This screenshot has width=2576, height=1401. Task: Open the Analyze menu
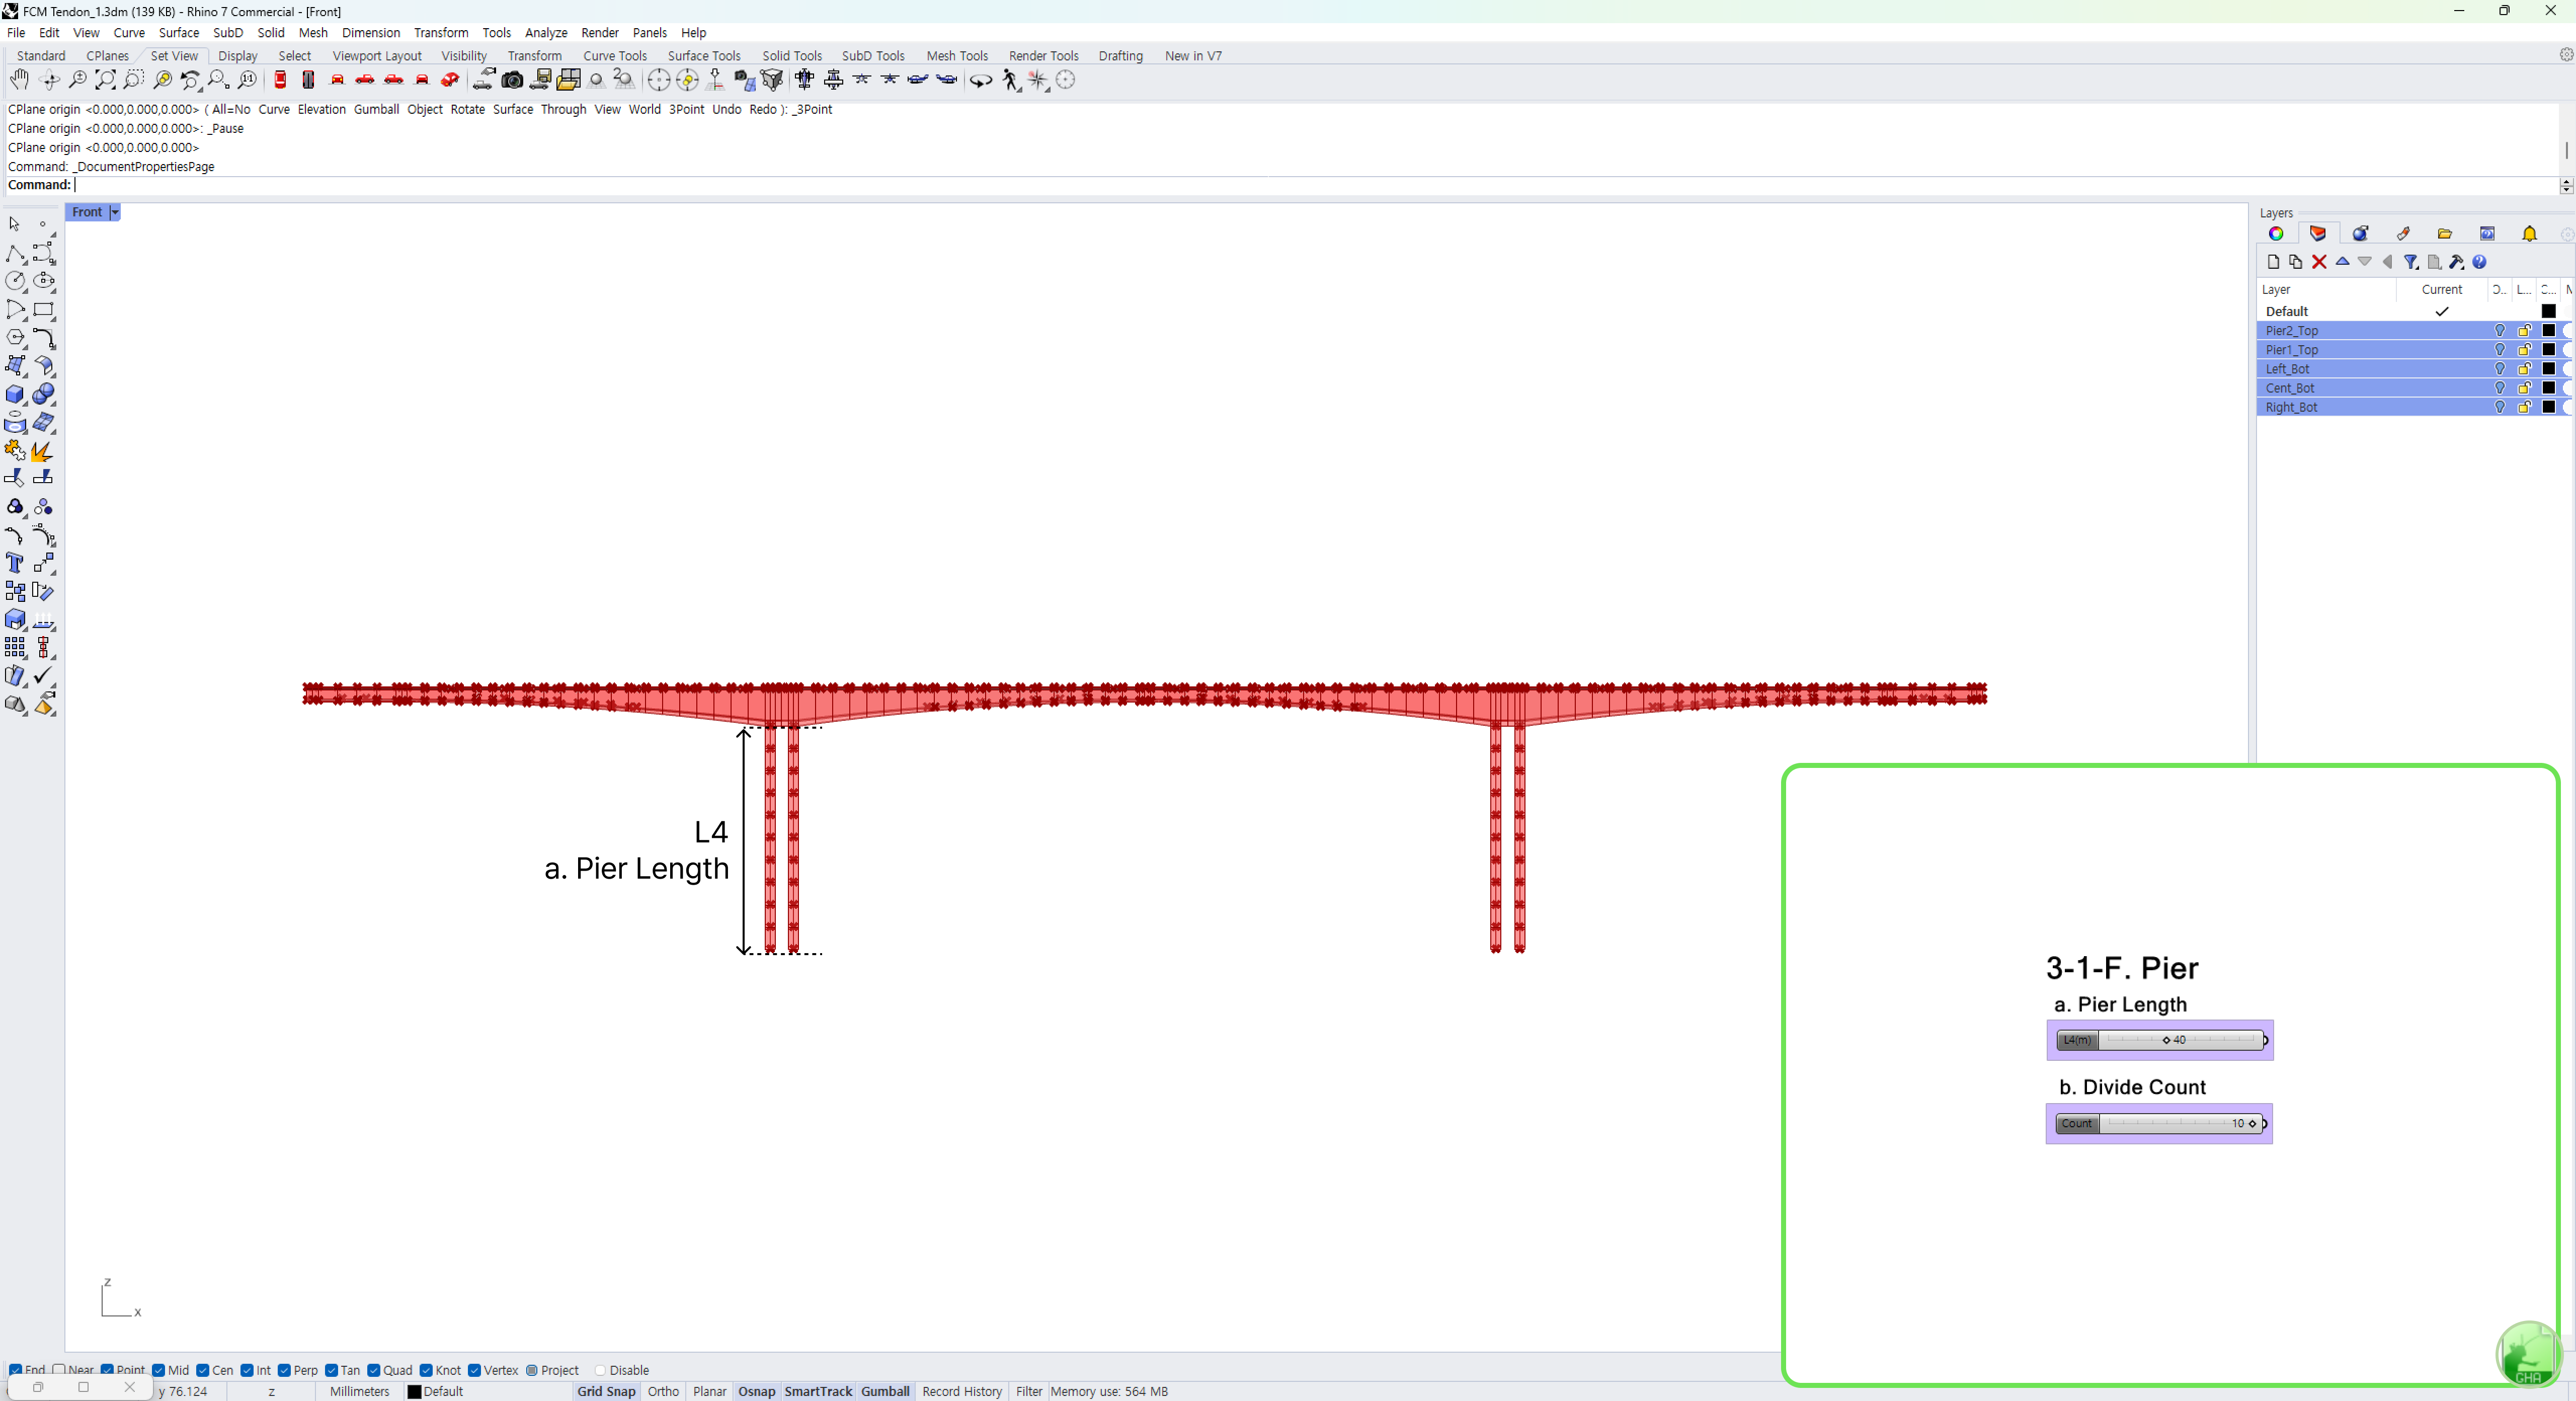pos(546,33)
